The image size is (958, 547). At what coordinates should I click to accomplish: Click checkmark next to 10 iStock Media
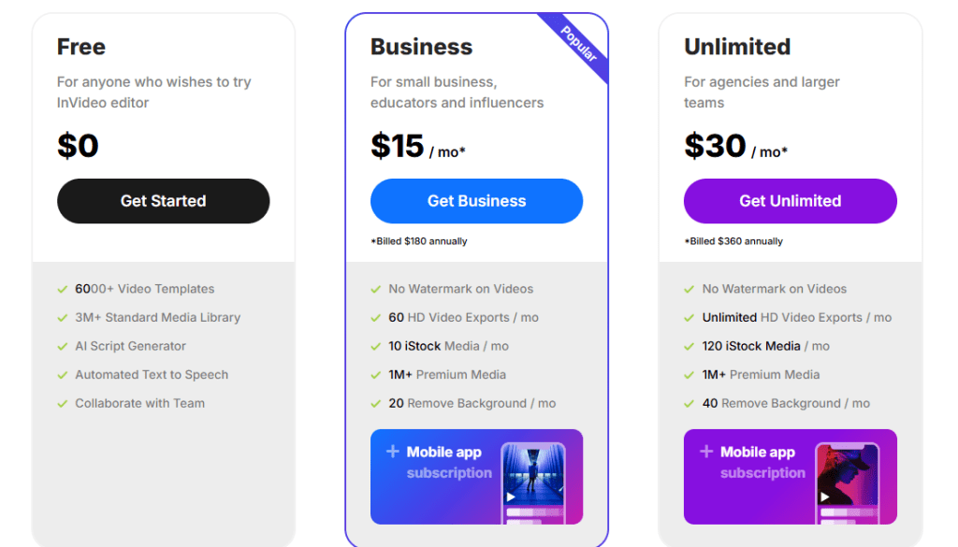tap(376, 347)
